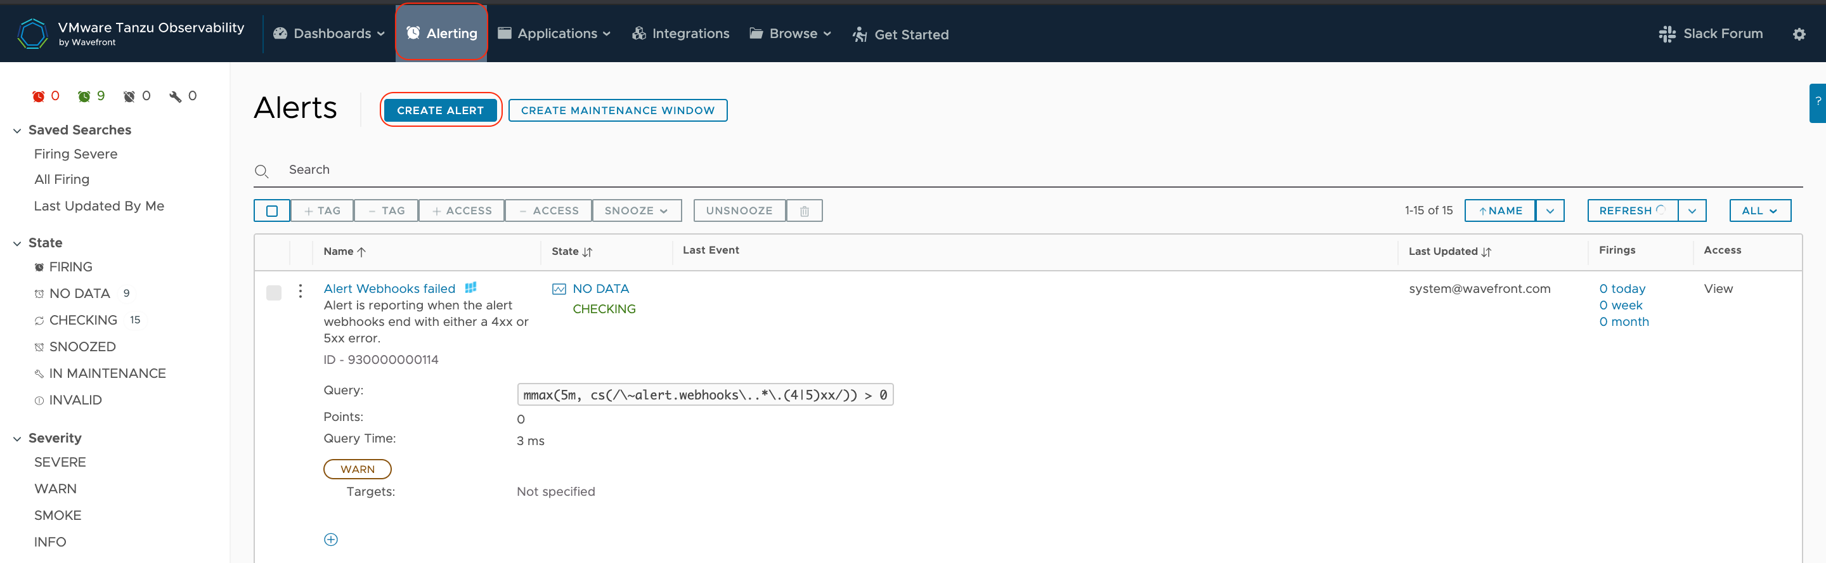Click the add ACCESS button
Image resolution: width=1826 pixels, height=563 pixels.
point(462,210)
